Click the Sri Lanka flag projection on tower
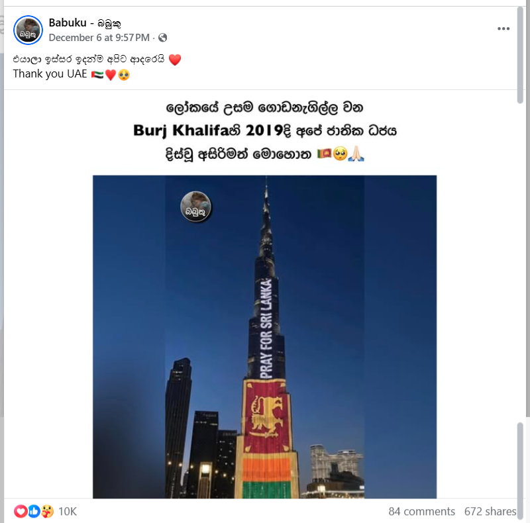The height and width of the screenshot is (523, 530). pyautogui.click(x=267, y=438)
